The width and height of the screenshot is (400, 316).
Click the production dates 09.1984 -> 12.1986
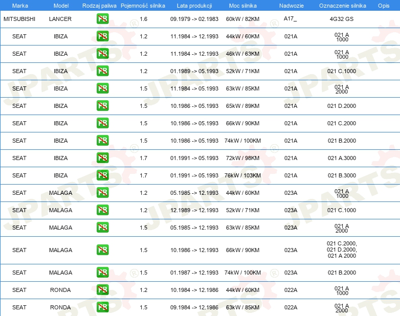(x=194, y=307)
